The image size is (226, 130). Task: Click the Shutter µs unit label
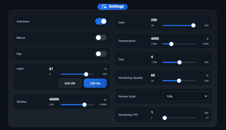(105, 100)
